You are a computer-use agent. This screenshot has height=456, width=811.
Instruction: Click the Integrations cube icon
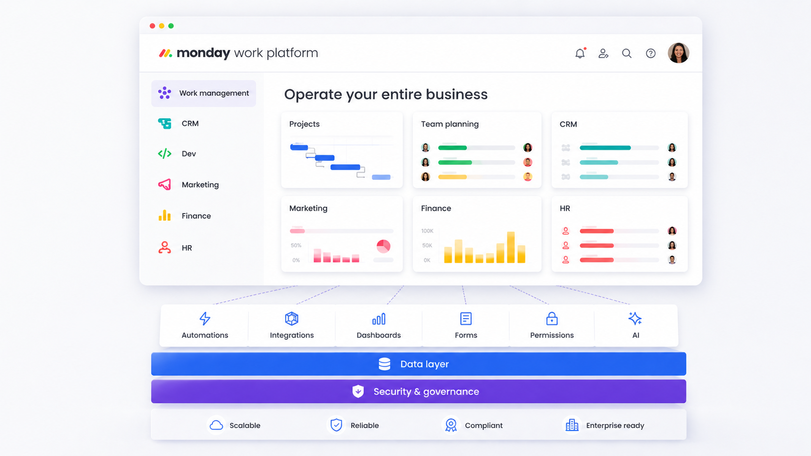tap(292, 318)
